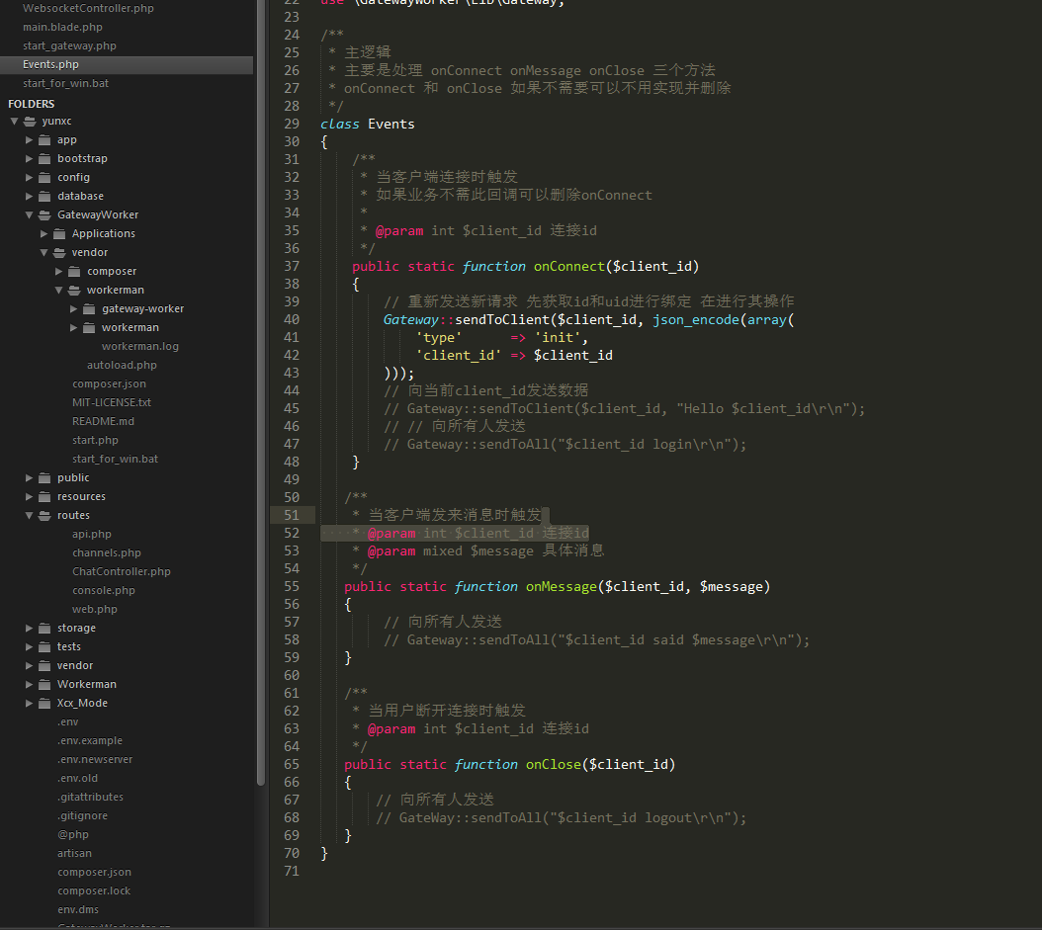The height and width of the screenshot is (930, 1042).
Task: Place cursor on onClose function name
Action: pos(554,765)
